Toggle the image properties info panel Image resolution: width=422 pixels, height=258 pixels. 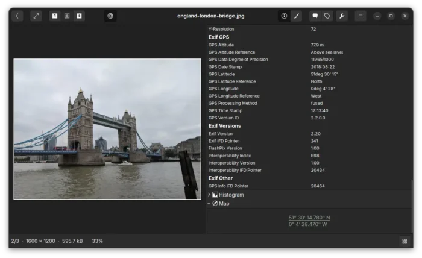tap(284, 16)
